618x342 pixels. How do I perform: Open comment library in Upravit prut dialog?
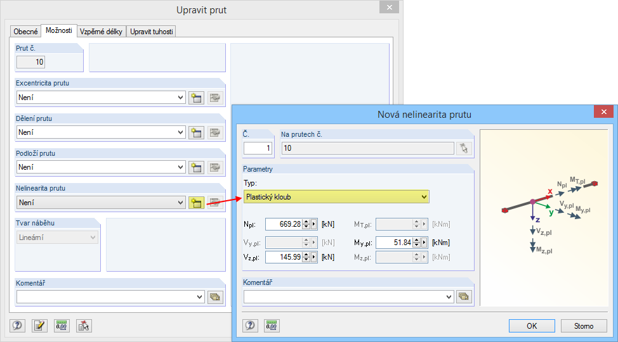[215, 297]
